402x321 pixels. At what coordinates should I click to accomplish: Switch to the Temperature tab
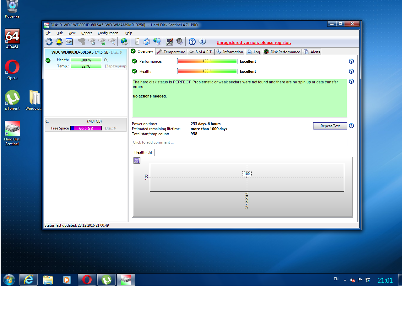click(x=171, y=52)
